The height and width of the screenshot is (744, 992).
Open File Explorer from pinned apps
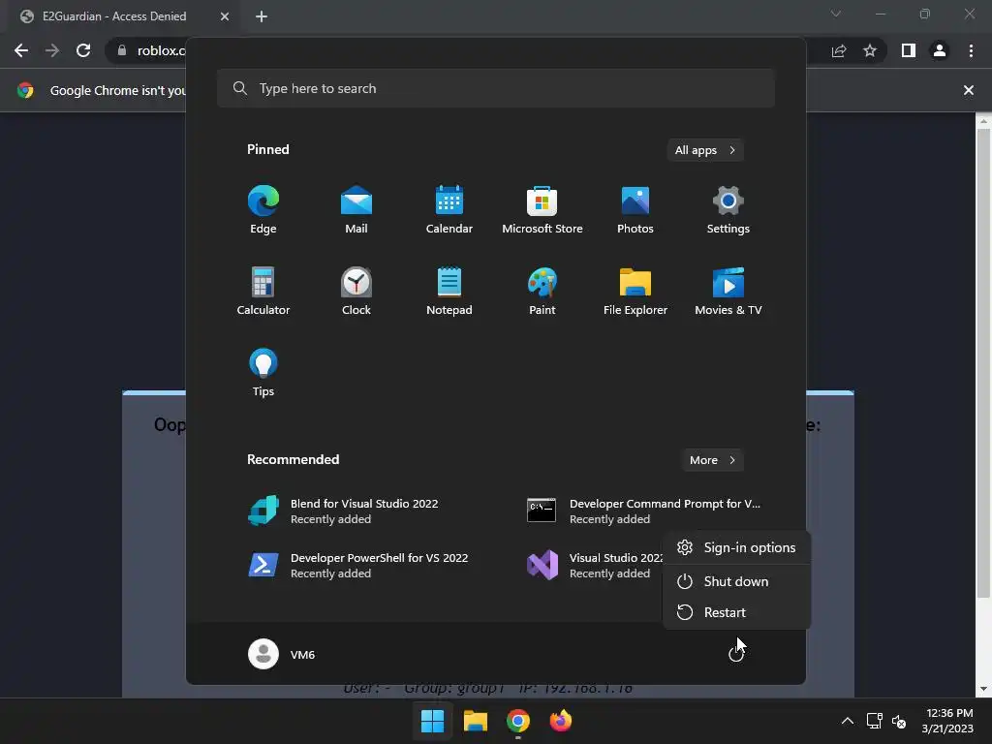click(x=635, y=291)
